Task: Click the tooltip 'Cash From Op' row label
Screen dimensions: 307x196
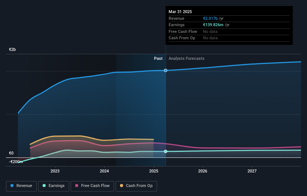Action: coord(182,38)
